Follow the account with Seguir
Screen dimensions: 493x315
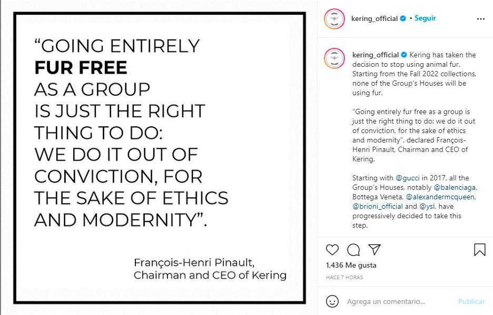[425, 18]
